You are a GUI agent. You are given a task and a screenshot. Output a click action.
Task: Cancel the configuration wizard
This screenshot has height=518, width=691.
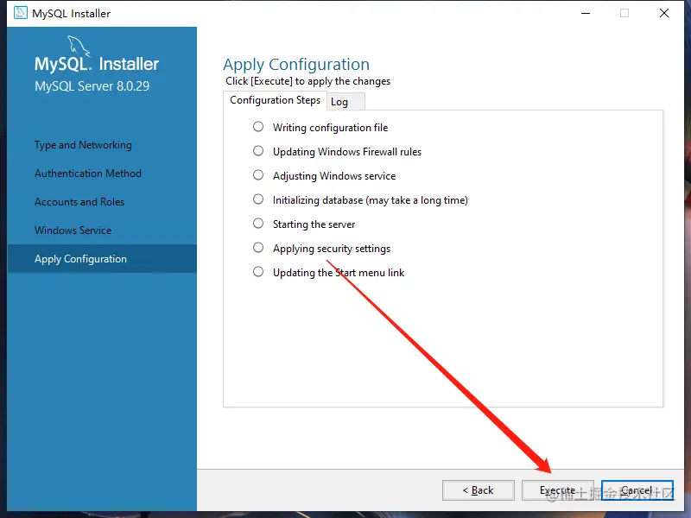[637, 490]
